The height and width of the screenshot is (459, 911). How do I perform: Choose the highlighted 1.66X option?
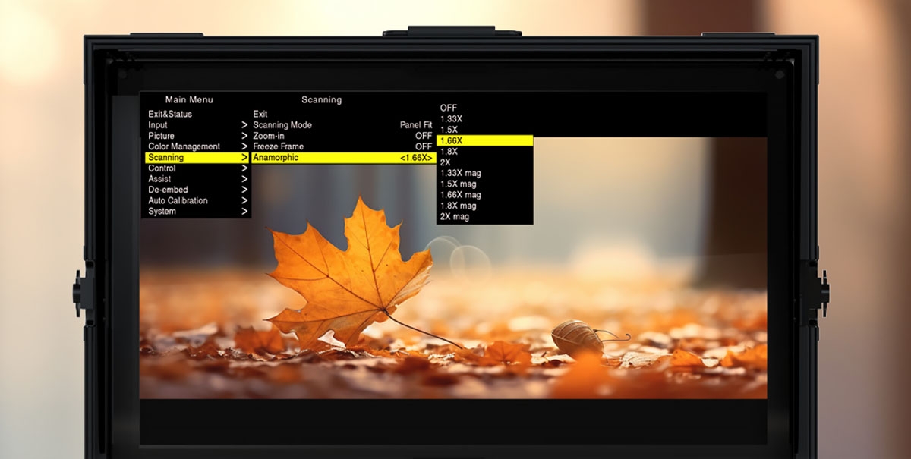(x=485, y=140)
